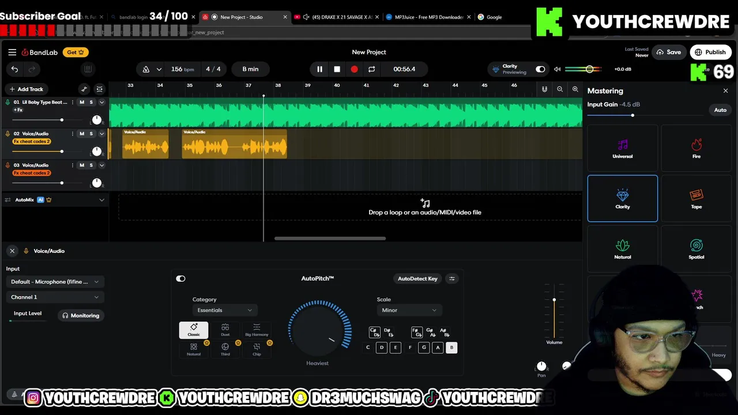
Task: Stop playback
Action: 337,69
